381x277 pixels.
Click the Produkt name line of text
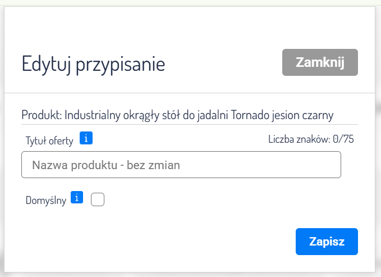[177, 115]
